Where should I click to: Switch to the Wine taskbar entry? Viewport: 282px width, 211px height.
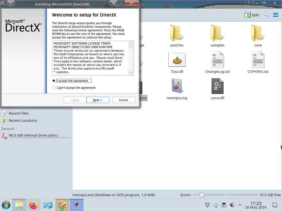[77, 205]
